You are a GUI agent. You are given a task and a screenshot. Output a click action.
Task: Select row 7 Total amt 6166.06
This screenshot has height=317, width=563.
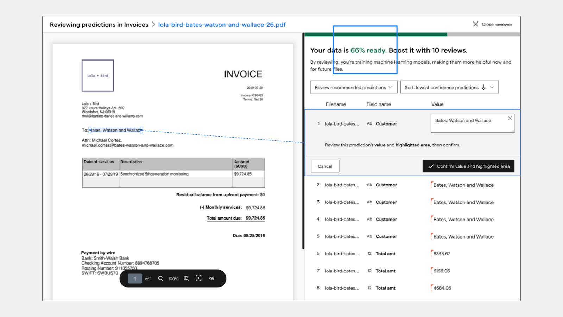(412, 271)
